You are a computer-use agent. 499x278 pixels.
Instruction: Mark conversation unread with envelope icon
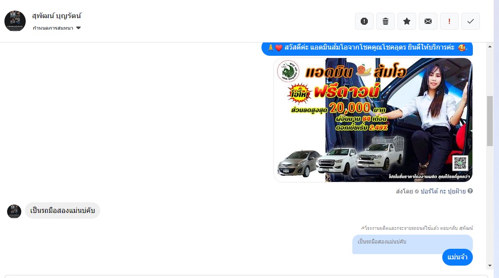coord(428,21)
